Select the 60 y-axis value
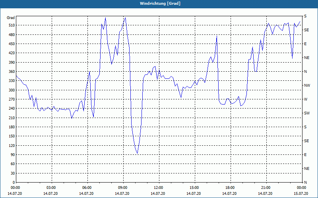This screenshot has width=318, height=198. (x=12, y=164)
